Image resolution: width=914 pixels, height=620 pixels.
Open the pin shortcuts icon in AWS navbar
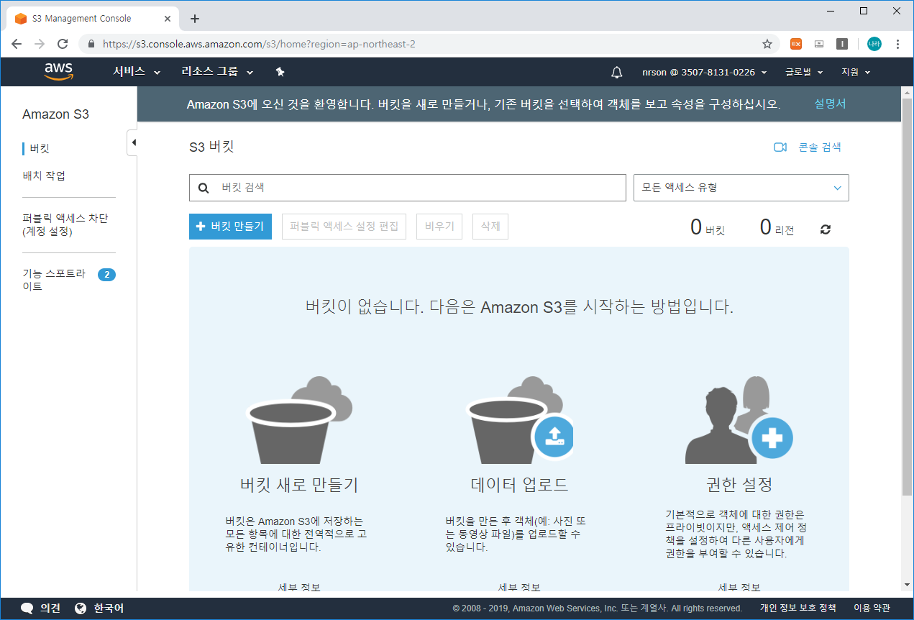coord(280,72)
